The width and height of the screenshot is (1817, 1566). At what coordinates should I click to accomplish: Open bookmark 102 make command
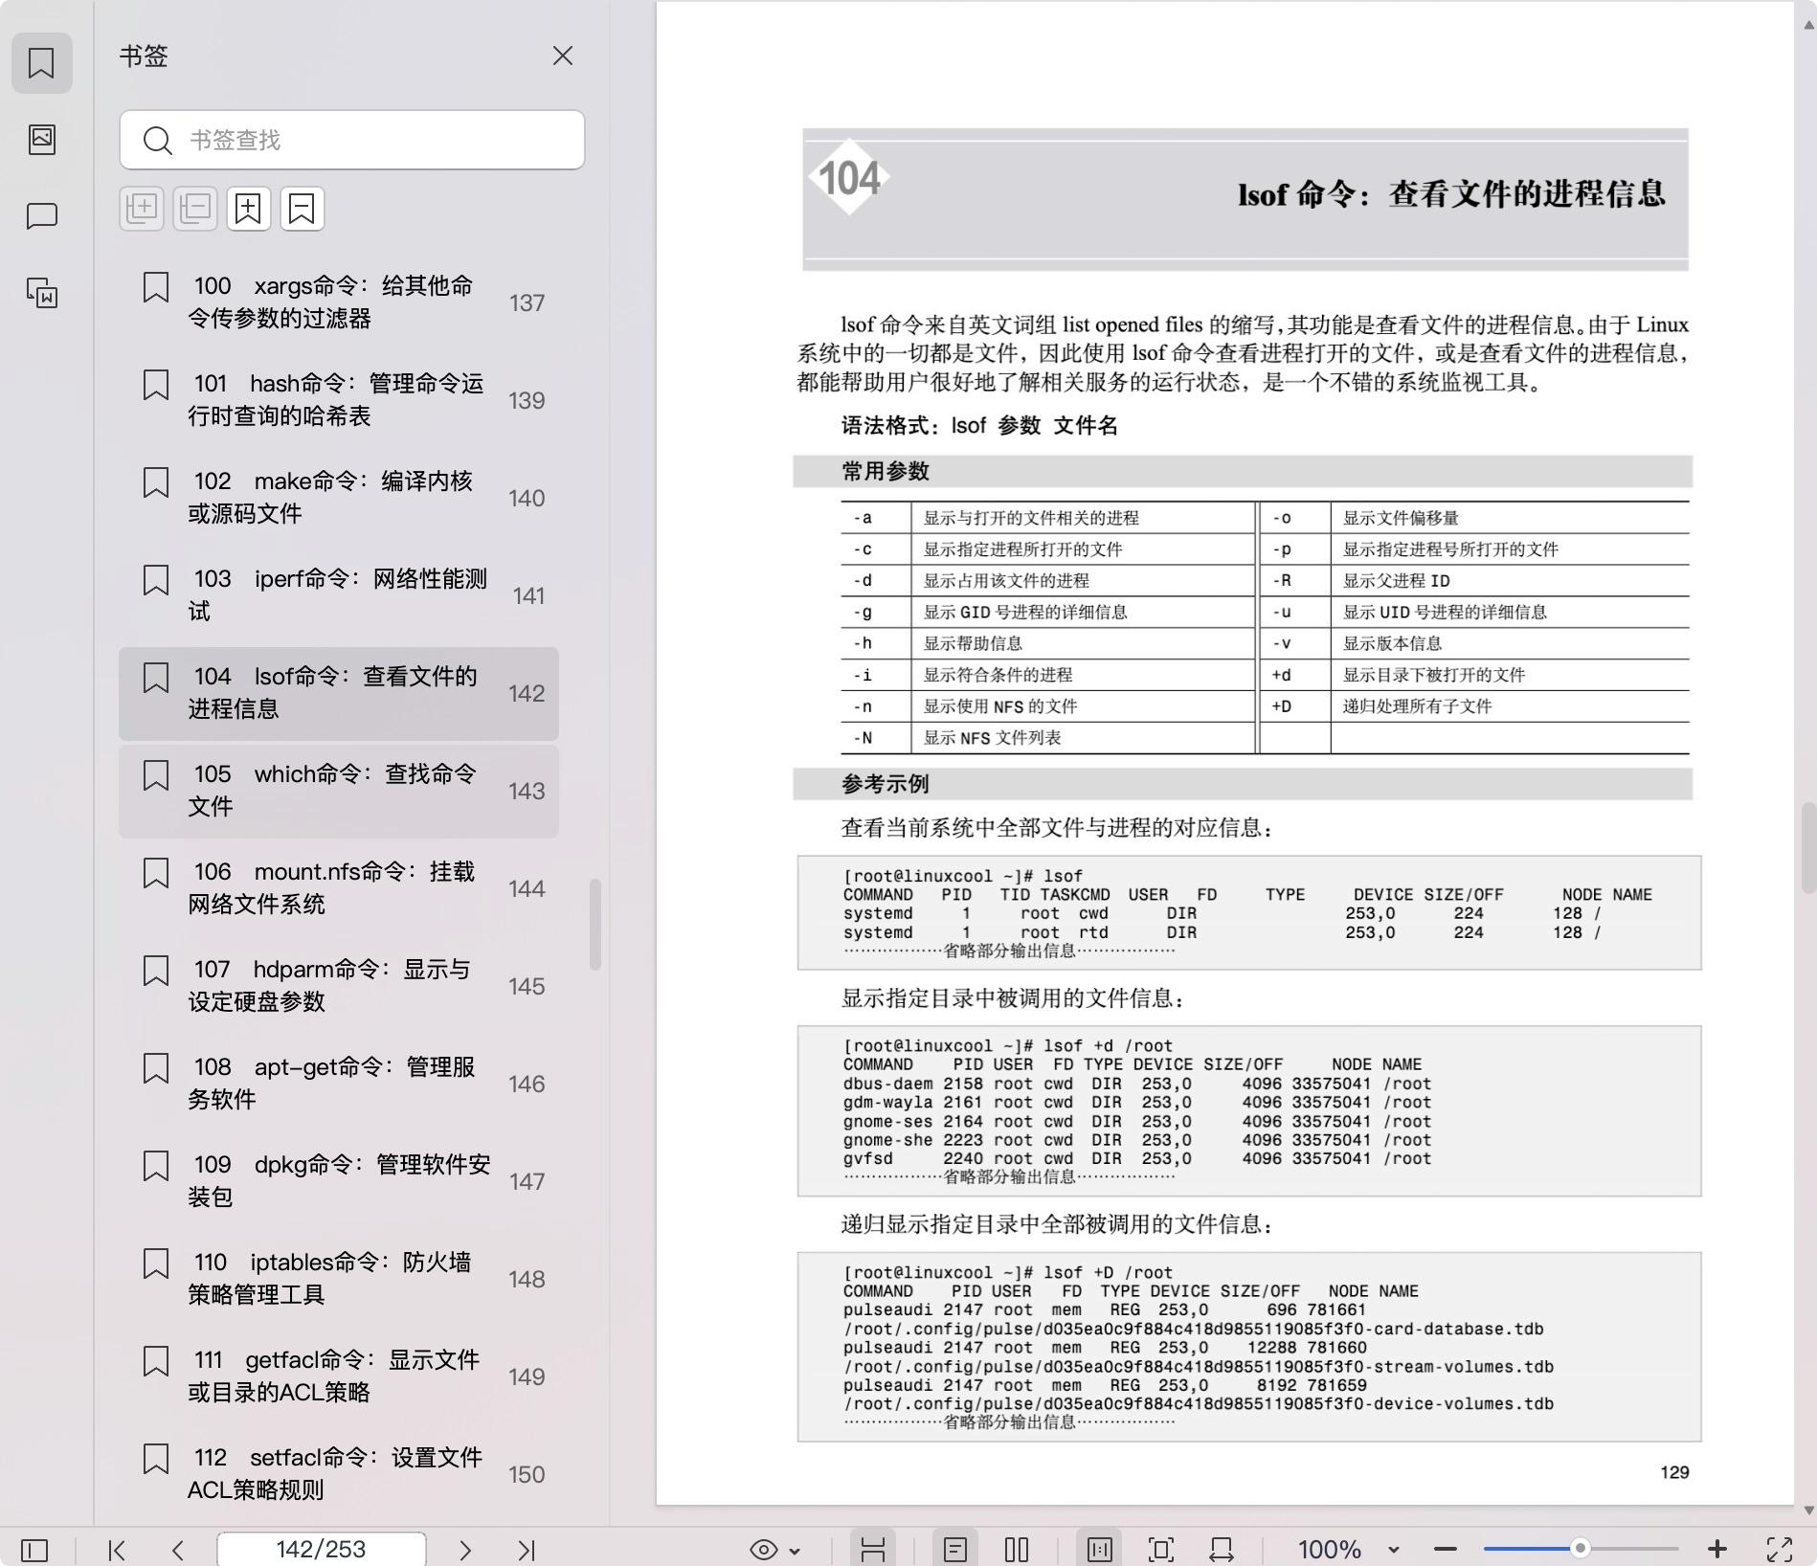point(339,498)
